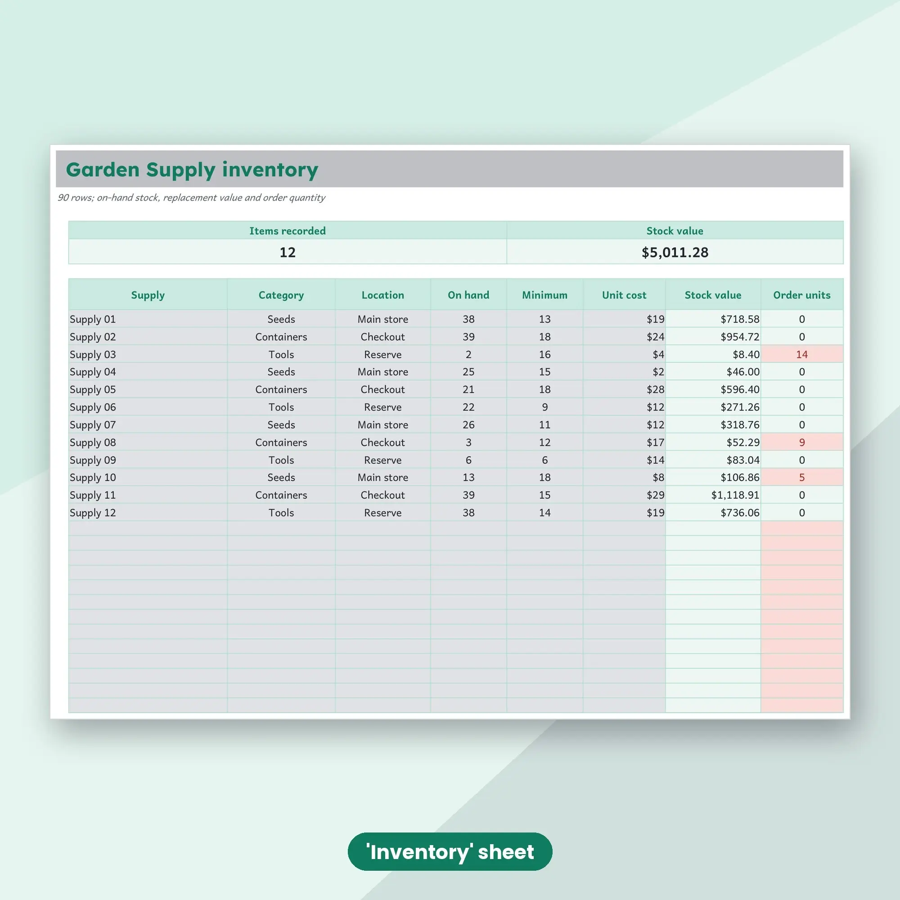Select the Unit cost column header
The height and width of the screenshot is (900, 900).
pos(624,295)
